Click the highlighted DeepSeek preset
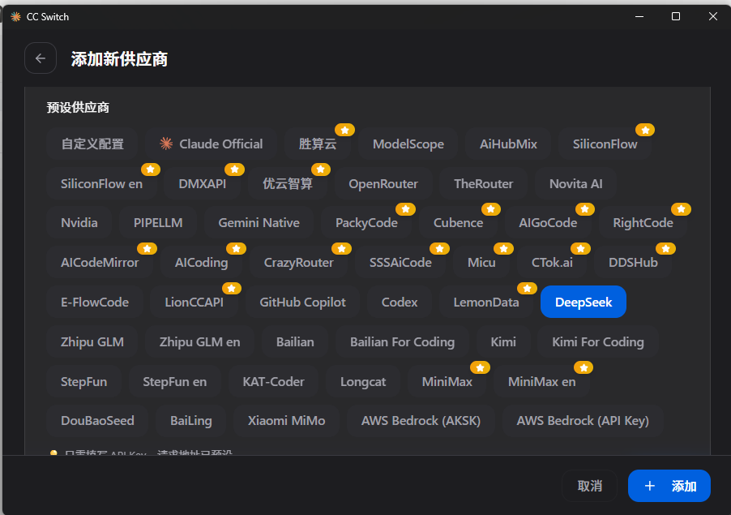Image resolution: width=731 pixels, height=515 pixels. pyautogui.click(x=584, y=302)
